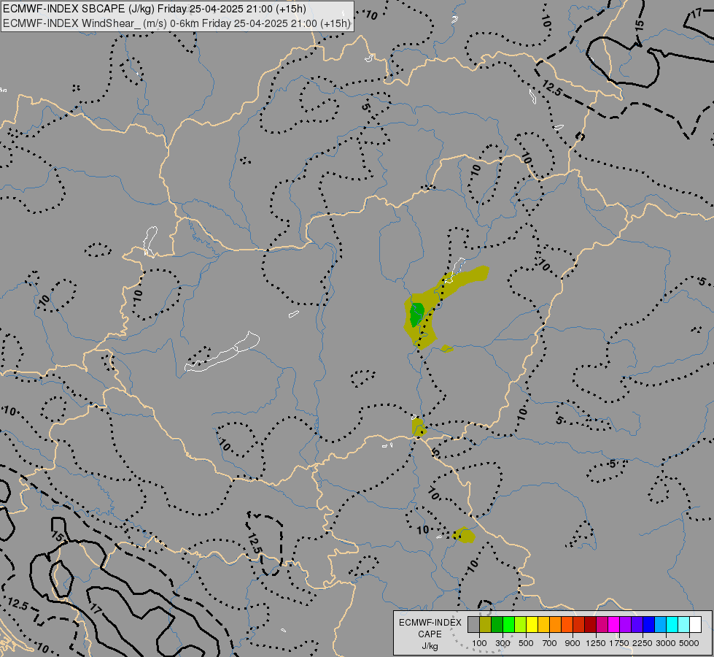Viewport: 714px width, 657px height.
Task: Click the cyan legend swatch right of the 3000 tick
Action: (x=672, y=624)
